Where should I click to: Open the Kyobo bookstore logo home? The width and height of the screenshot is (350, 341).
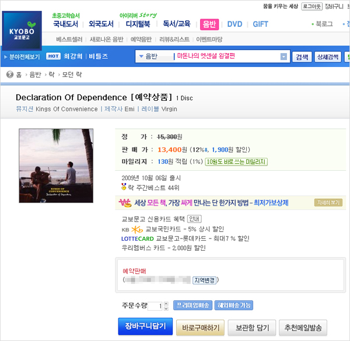[22, 30]
